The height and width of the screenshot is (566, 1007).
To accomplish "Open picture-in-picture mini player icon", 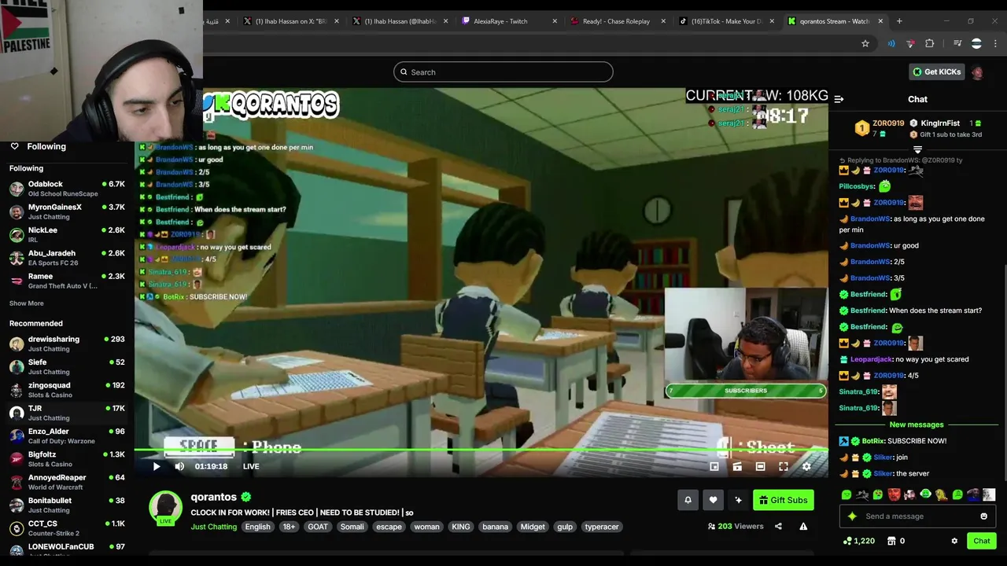I will tap(714, 467).
